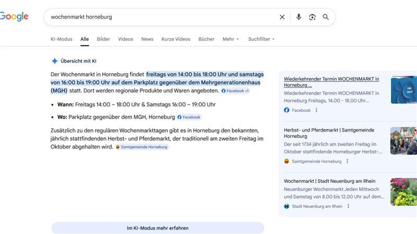417x234 pixels.
Task: Click Im KI-Modus mehr erfahren button
Action: 158,228
